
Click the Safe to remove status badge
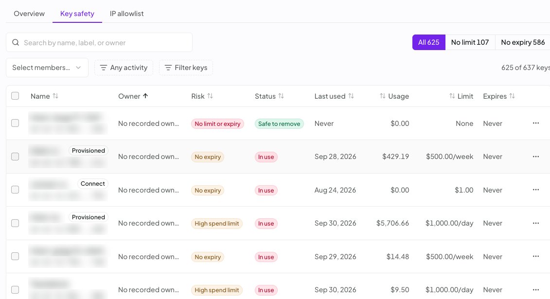click(x=279, y=124)
